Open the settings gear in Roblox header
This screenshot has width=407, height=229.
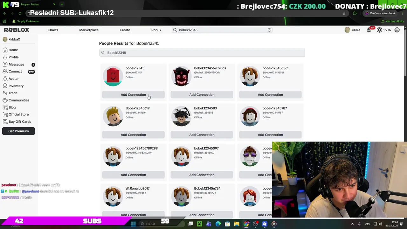coord(397,30)
